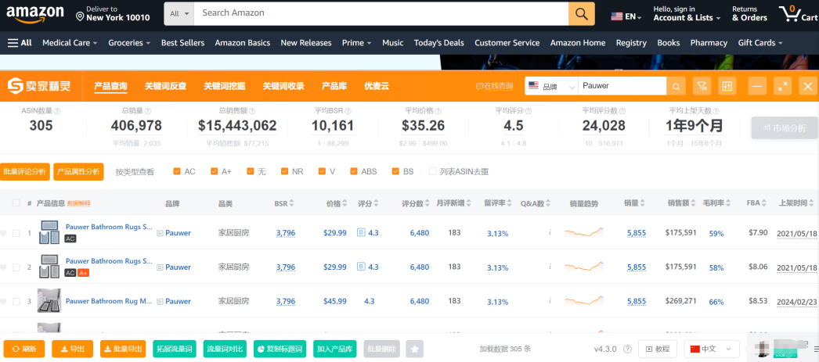The image size is (819, 362).
Task: Click the 批量导出 button
Action: pos(123,349)
